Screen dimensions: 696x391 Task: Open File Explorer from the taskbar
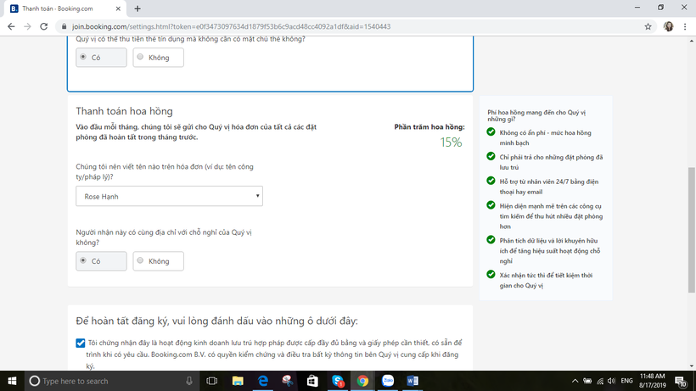coord(238,381)
